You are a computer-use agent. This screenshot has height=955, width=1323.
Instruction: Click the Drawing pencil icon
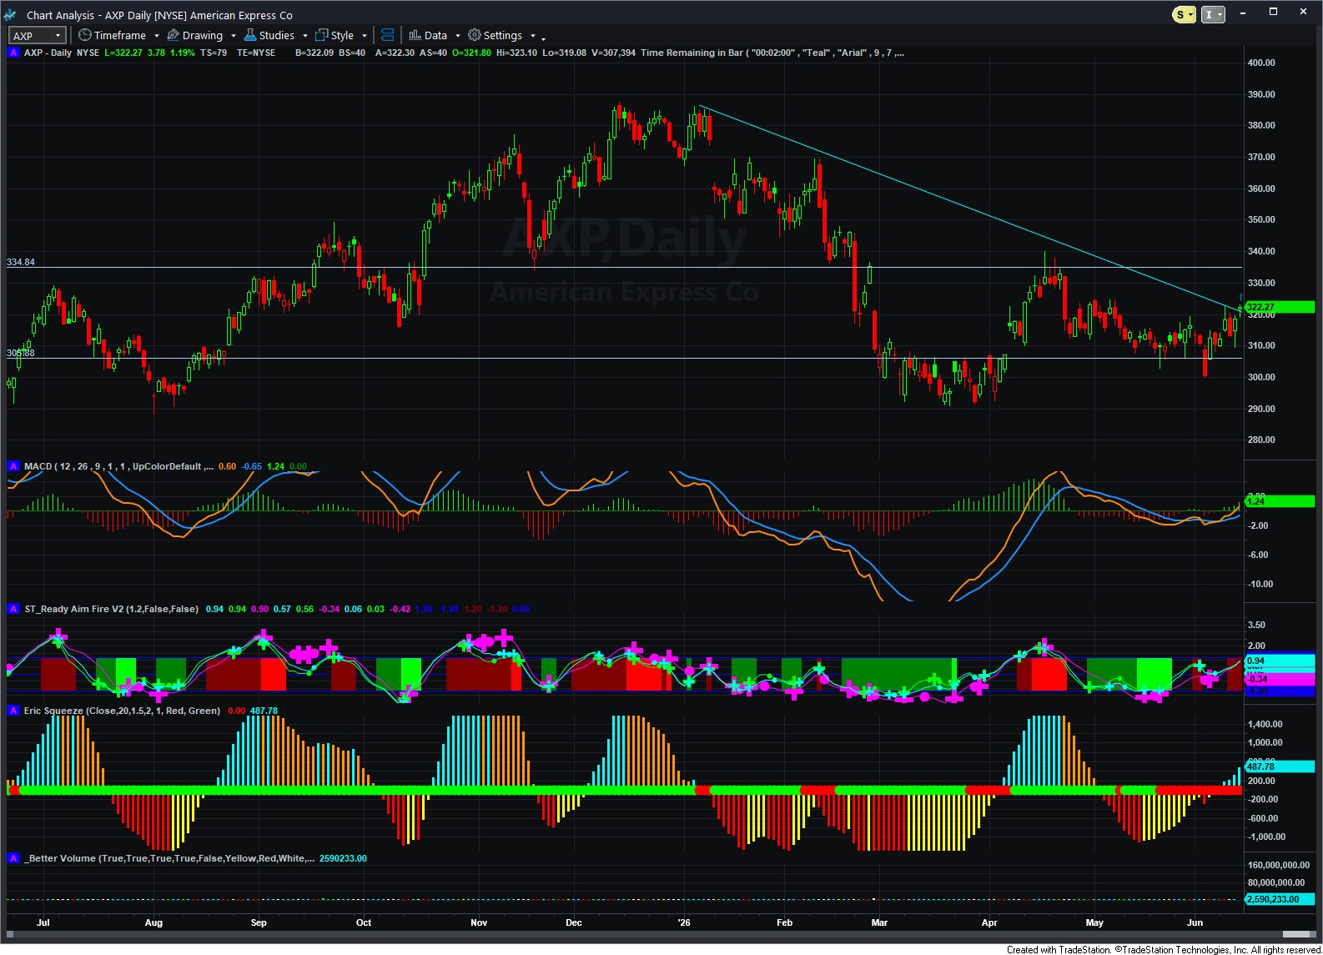[174, 35]
